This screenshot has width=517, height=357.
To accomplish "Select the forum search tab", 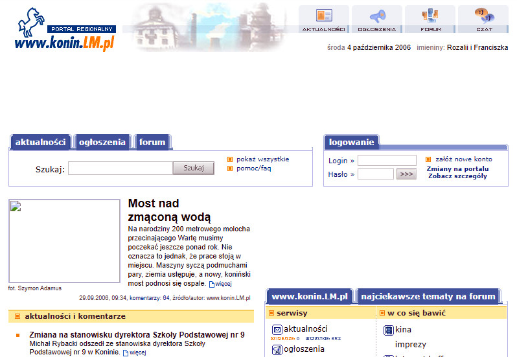I will pos(152,142).
